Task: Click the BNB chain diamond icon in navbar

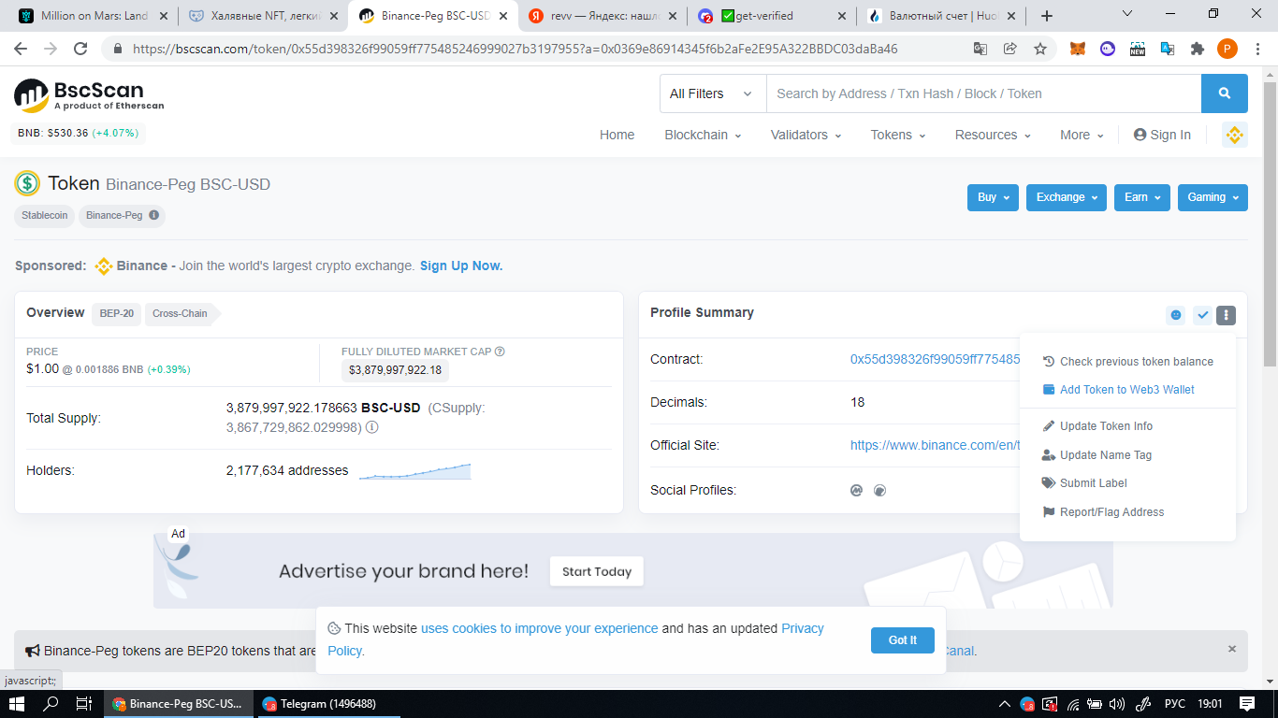Action: pyautogui.click(x=1235, y=135)
